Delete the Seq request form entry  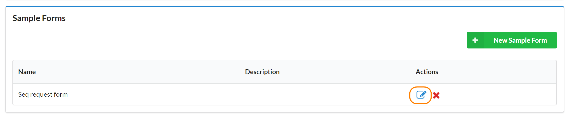(436, 95)
